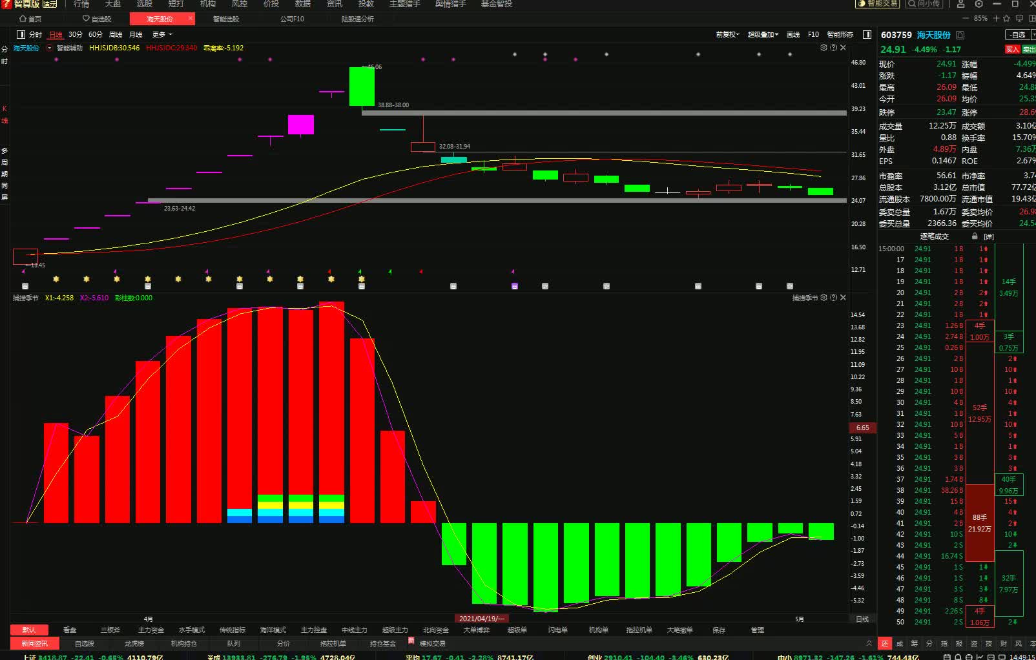Open the settings icon in title bar
The image size is (1036, 660).
[x=979, y=4]
